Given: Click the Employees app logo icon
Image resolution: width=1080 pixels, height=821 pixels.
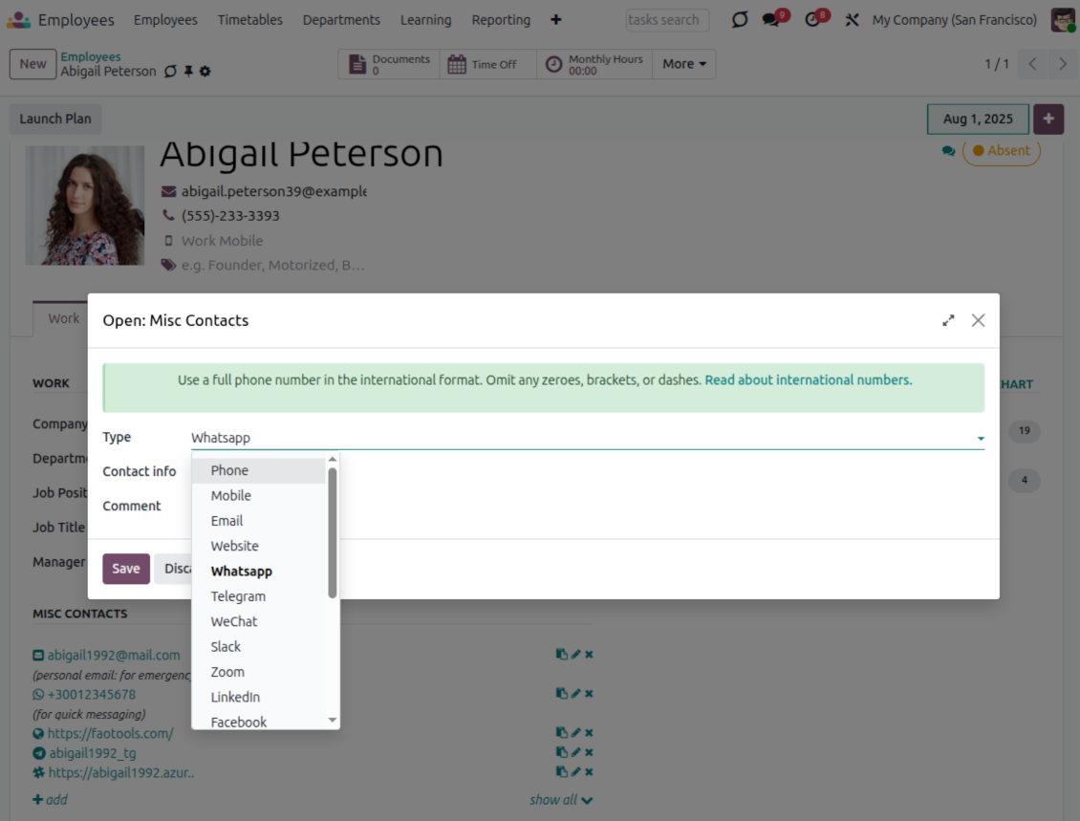Looking at the screenshot, I should (x=18, y=20).
